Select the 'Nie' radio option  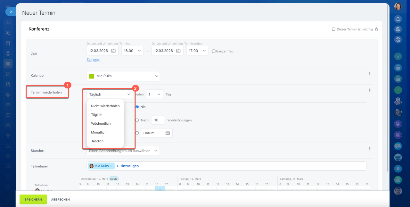pyautogui.click(x=137, y=107)
